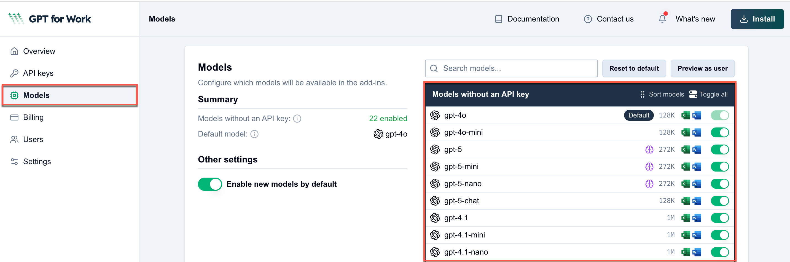
Task: Click the OpenAI icon beside gpt-5-chat
Action: tap(435, 201)
